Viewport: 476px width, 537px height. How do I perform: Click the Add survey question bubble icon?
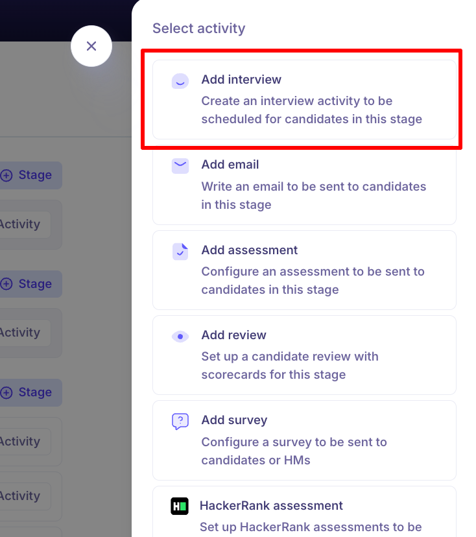click(x=180, y=422)
